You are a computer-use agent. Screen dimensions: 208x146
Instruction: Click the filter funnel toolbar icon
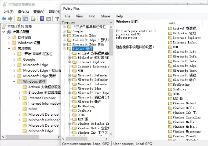click(x=57, y=19)
